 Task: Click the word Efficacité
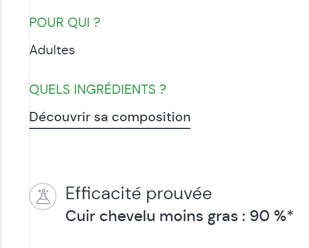click(103, 194)
